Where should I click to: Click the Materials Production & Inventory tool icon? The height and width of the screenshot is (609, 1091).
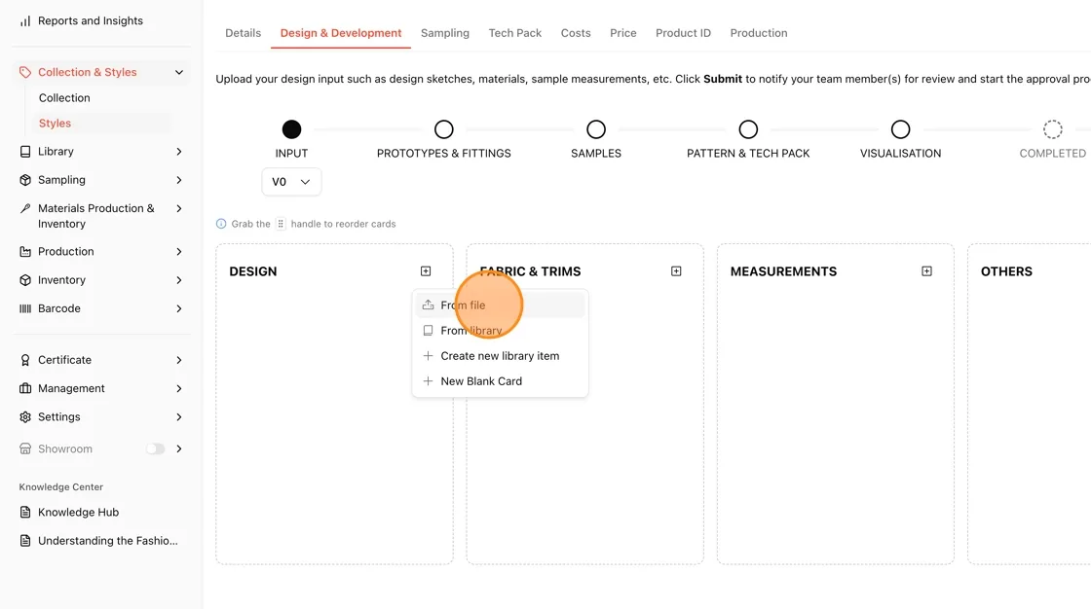coord(25,208)
